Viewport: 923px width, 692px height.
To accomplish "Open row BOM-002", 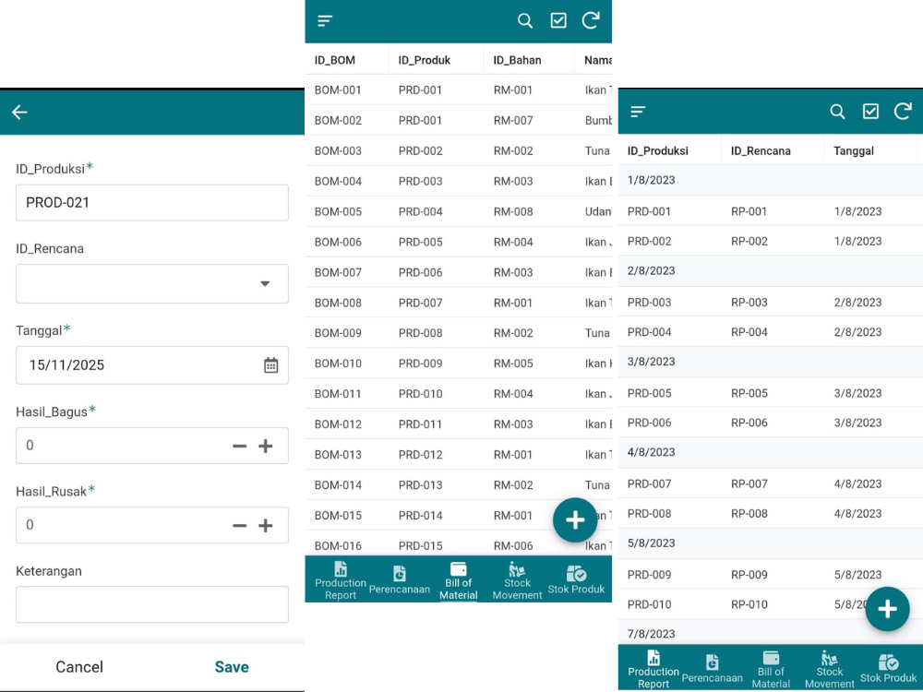I will pyautogui.click(x=458, y=120).
